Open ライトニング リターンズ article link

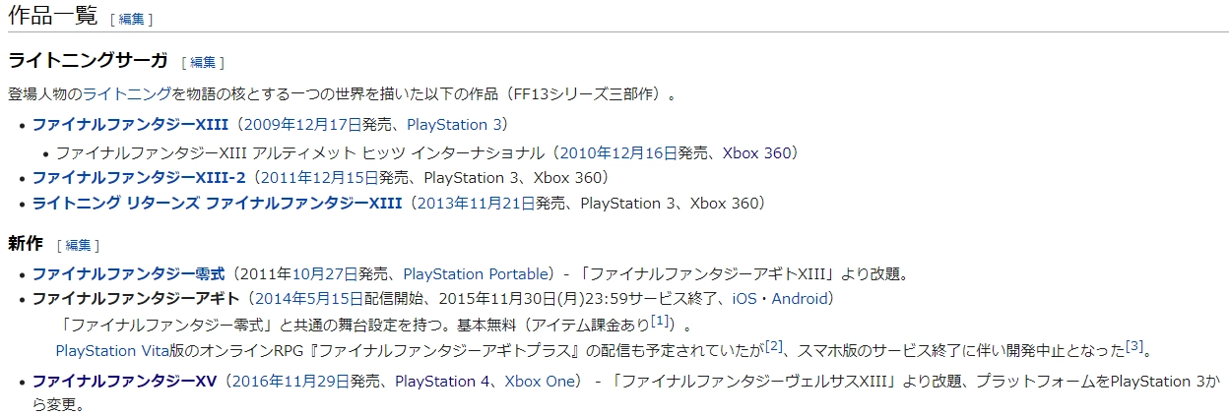[x=217, y=204]
